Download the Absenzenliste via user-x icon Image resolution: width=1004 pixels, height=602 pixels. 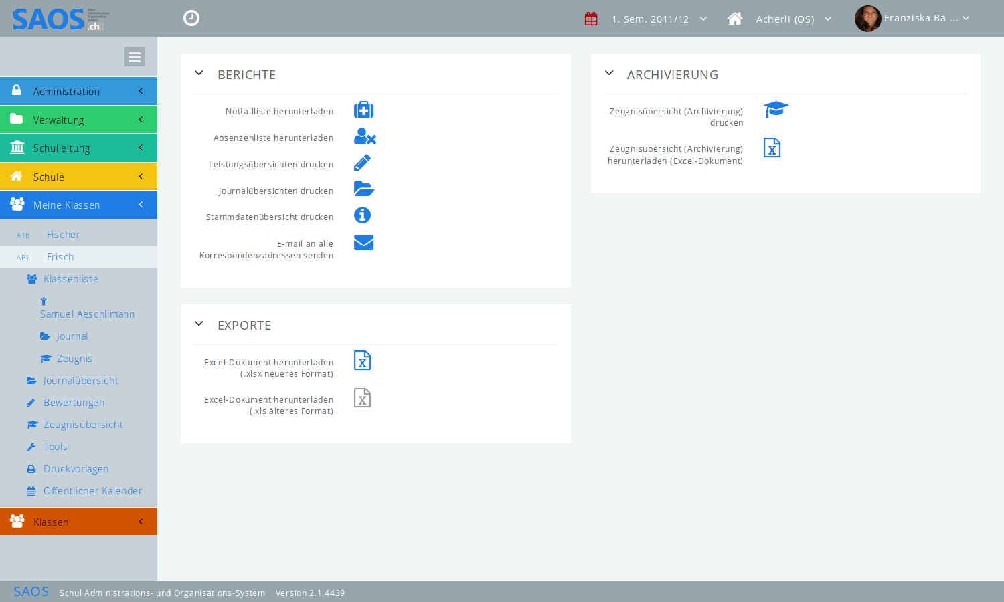365,136
